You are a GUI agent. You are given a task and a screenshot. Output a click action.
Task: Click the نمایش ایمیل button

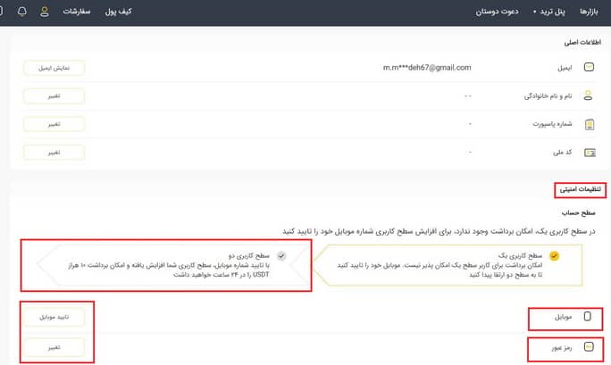[54, 68]
